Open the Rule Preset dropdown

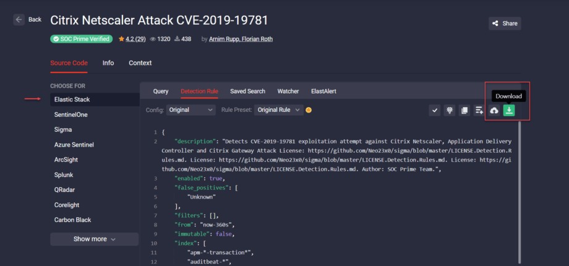(279, 110)
